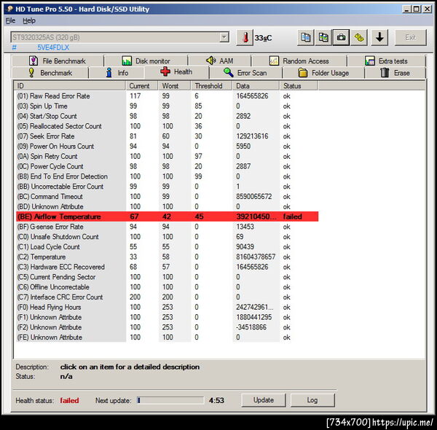
Task: Select Interface CRC Error Count row
Action: click(x=168, y=297)
